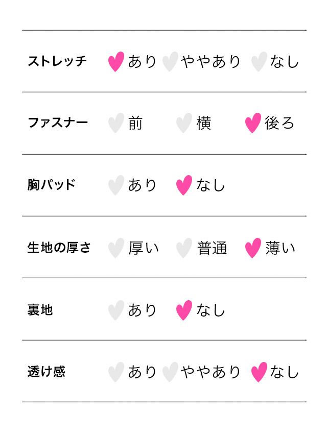Image resolution: width=327 pixels, height=436 pixels.
Task: Click the pink heart beside ストレッチ あり
Action: [x=116, y=62]
